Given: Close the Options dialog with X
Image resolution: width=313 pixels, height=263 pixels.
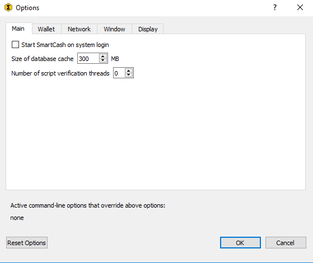Looking at the screenshot, I should pos(300,7).
